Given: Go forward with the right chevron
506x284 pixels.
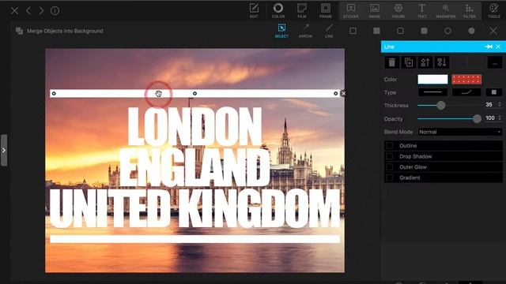Looking at the screenshot, I should [x=41, y=10].
